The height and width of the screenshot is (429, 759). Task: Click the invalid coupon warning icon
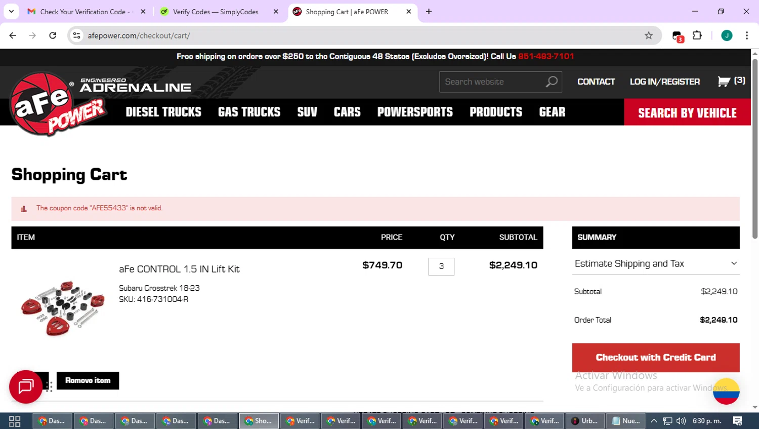[x=24, y=209]
